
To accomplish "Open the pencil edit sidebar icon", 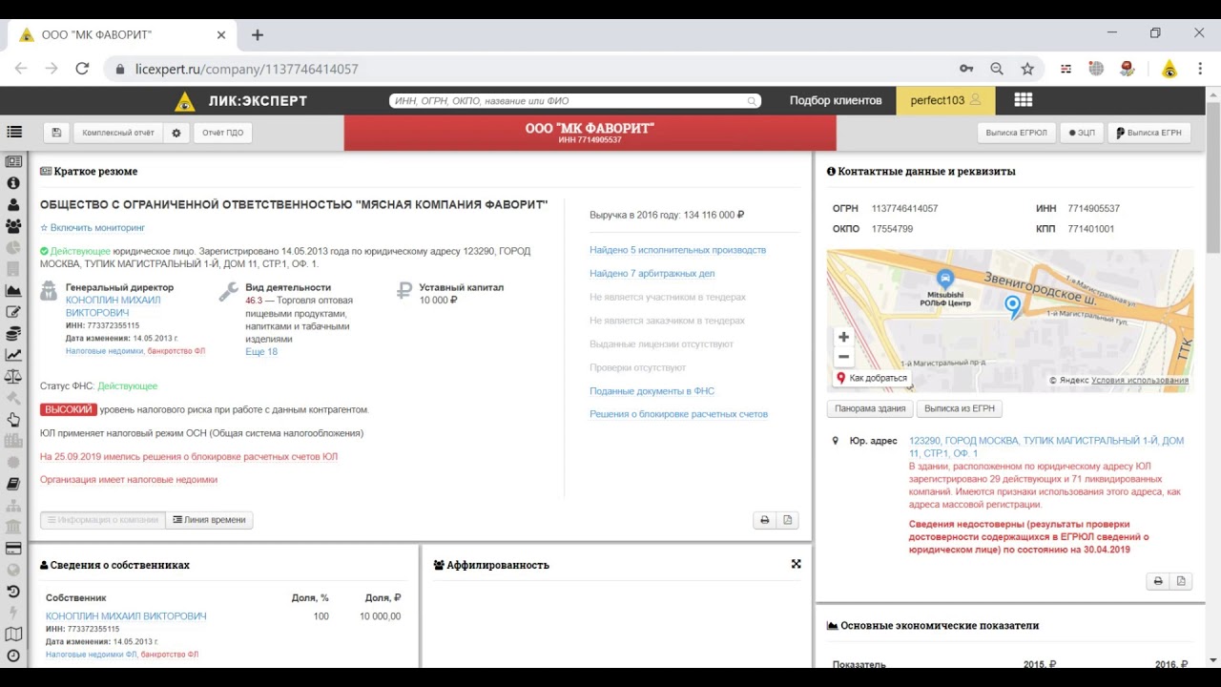I will (13, 312).
